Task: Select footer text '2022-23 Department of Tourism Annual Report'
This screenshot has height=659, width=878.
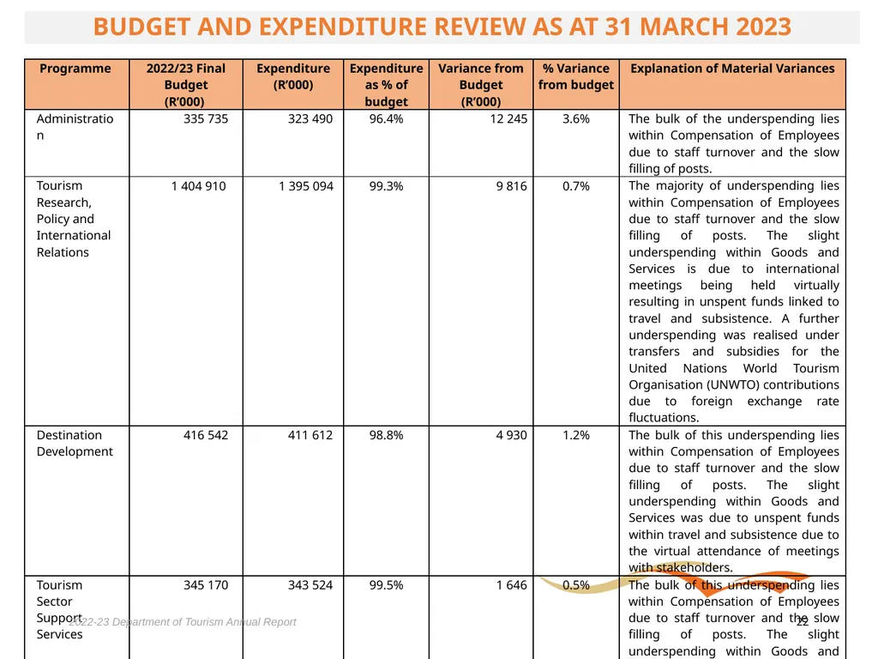Action: pos(183,622)
